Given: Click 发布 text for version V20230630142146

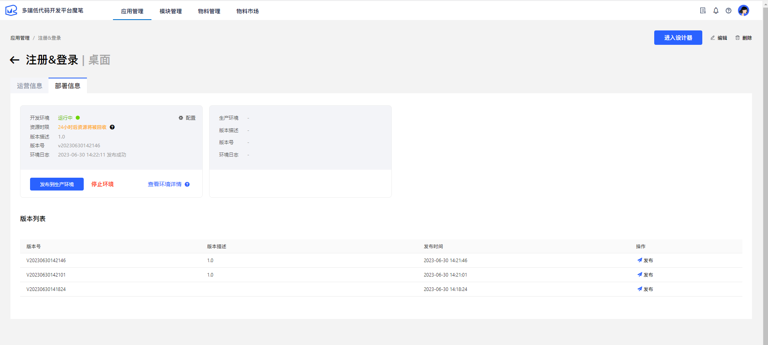Looking at the screenshot, I should click(648, 261).
